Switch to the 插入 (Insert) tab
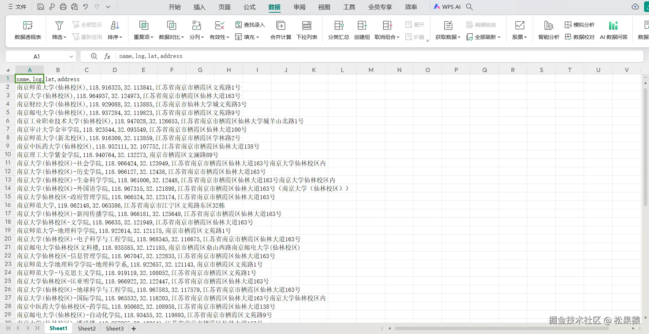Image resolution: width=649 pixels, height=334 pixels. point(199,7)
